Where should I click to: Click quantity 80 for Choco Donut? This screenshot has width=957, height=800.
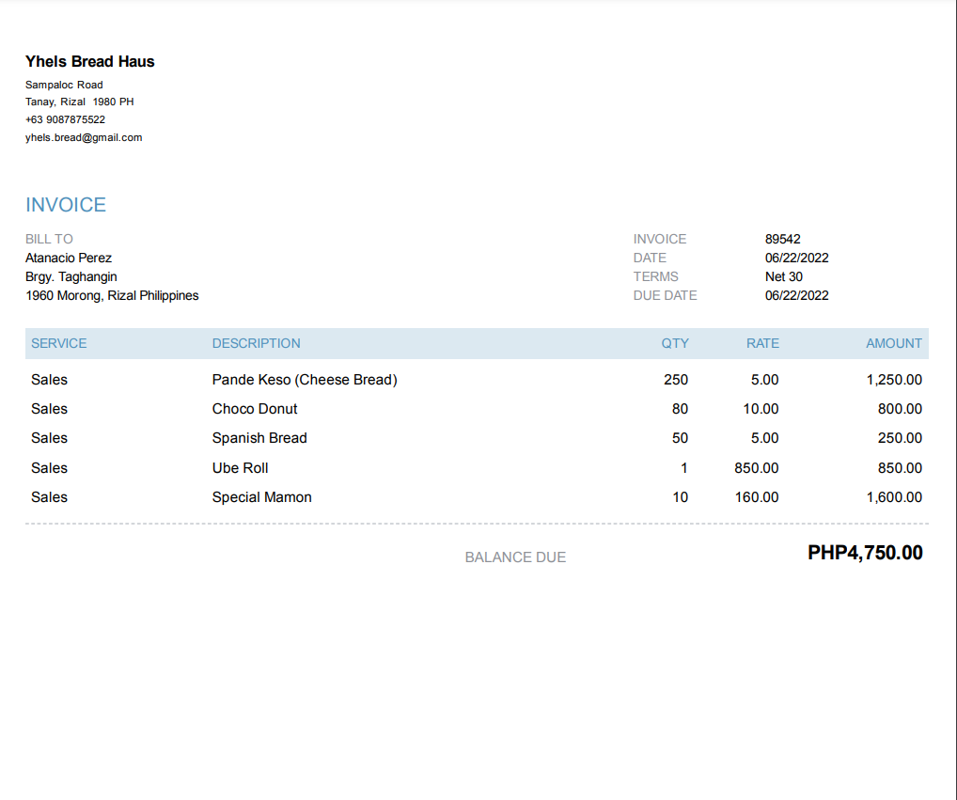pyautogui.click(x=680, y=410)
